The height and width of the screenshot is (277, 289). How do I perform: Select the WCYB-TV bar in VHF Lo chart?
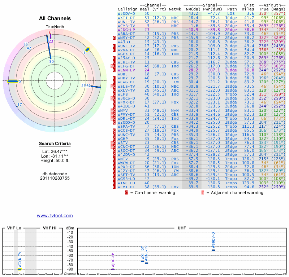pos(20,269)
